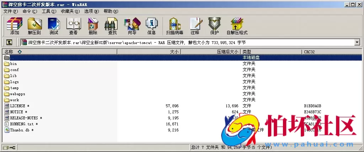The height and width of the screenshot is (152, 364).
Task: Open the View (查看) toolbar icon
Action: click(73, 26)
